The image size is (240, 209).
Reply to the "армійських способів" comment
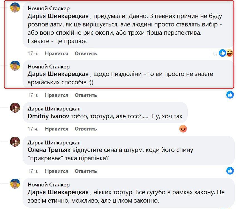point(86,95)
